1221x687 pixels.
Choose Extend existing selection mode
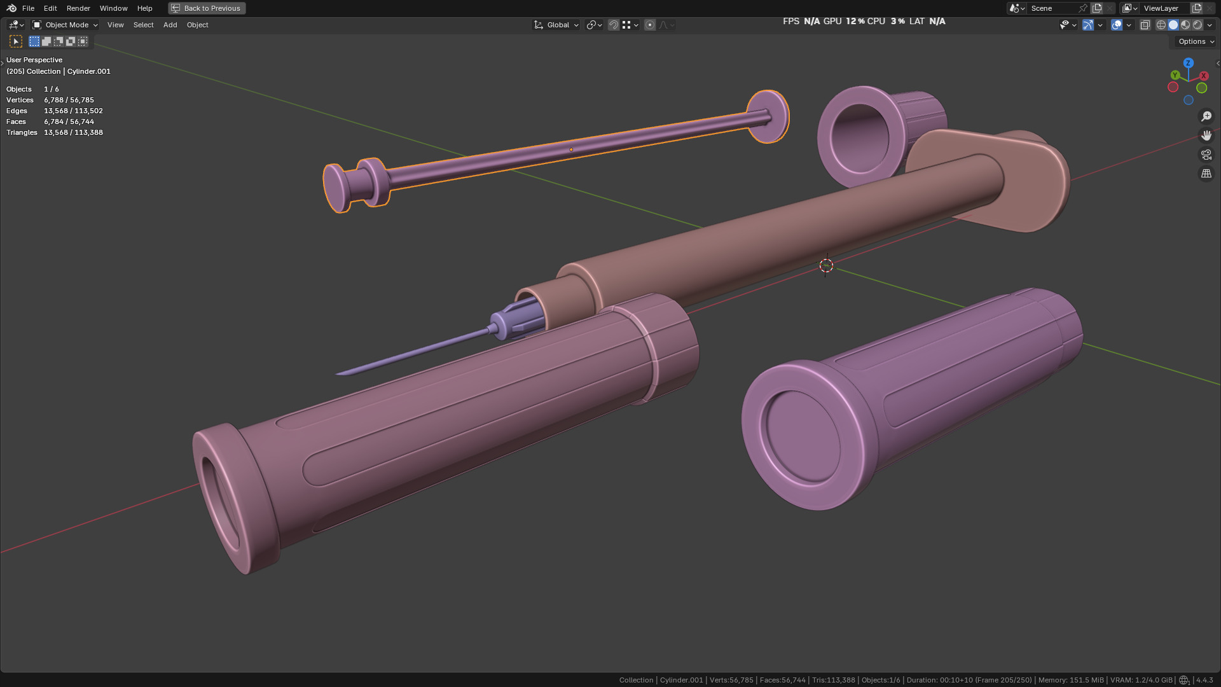(46, 41)
